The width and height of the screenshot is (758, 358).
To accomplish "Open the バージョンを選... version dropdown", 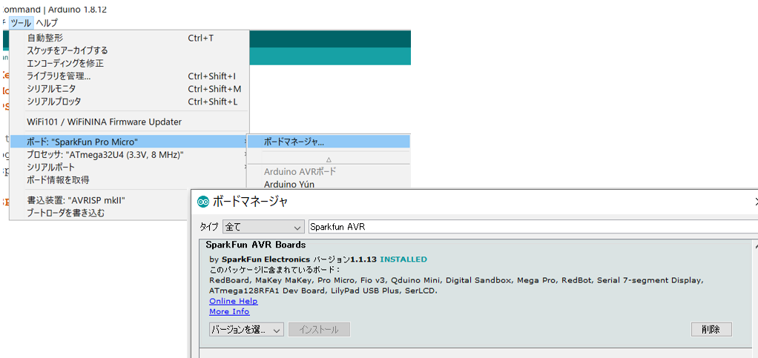I will 246,330.
